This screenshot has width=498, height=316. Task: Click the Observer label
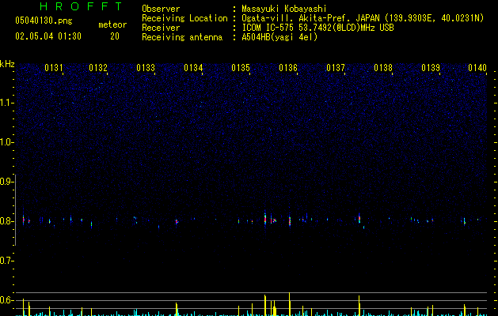tap(161, 9)
